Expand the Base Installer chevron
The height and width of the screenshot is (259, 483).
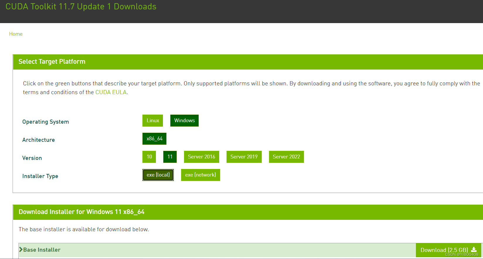pyautogui.click(x=21, y=249)
